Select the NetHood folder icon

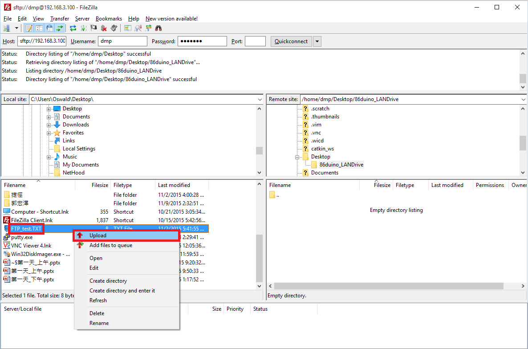point(57,173)
